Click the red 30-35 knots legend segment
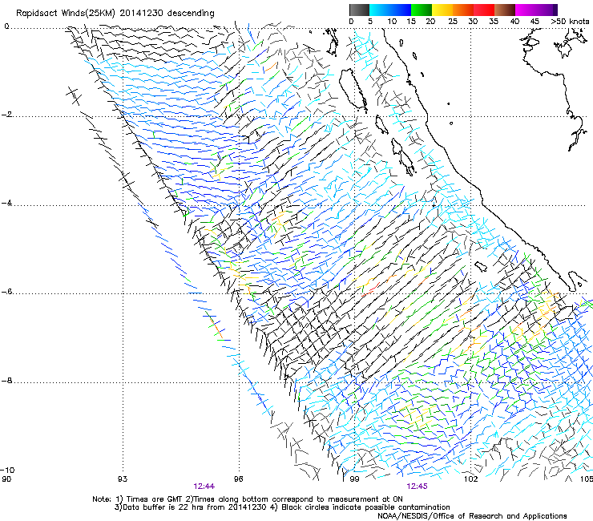This screenshot has height=521, width=593. click(x=484, y=10)
